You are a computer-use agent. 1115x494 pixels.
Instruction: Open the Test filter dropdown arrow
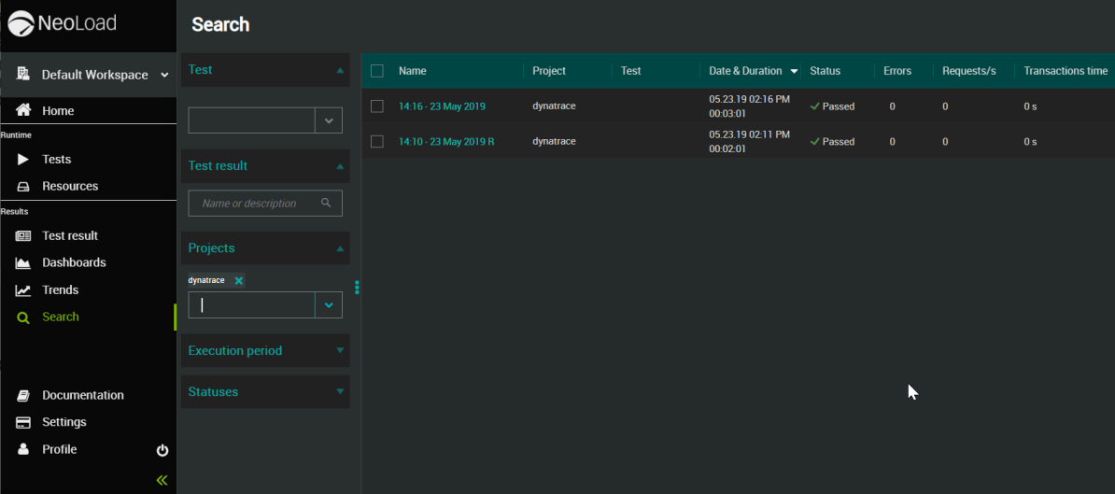click(329, 120)
